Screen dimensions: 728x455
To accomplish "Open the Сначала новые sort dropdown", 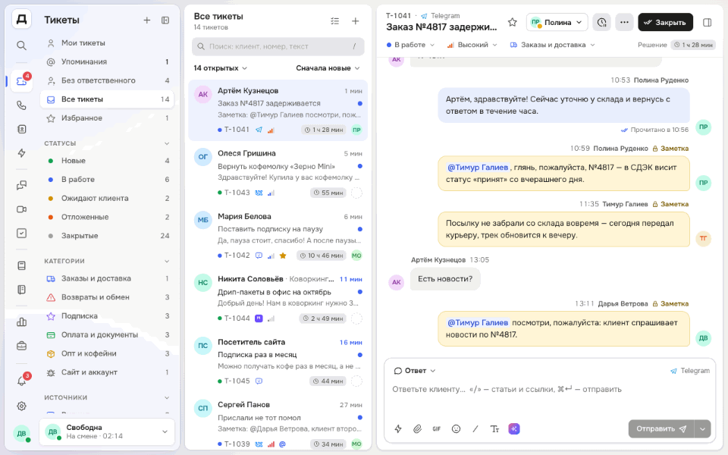I will pyautogui.click(x=328, y=68).
